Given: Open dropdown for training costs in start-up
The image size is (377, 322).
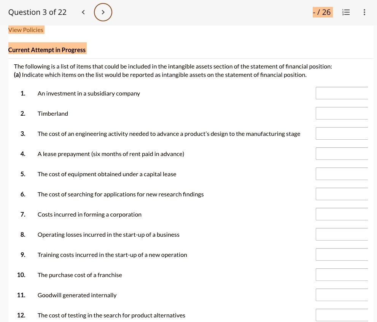Looking at the screenshot, I should (342, 255).
